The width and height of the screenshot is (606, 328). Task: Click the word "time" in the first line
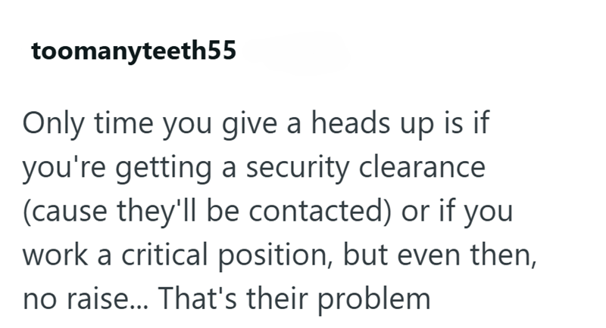pyautogui.click(x=123, y=123)
